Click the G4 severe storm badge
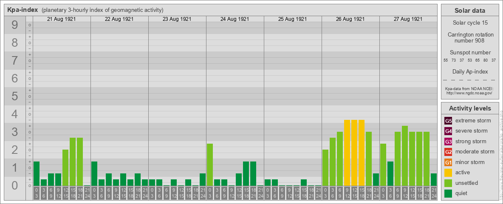Viewport: 503px width, 204px height. (x=448, y=131)
